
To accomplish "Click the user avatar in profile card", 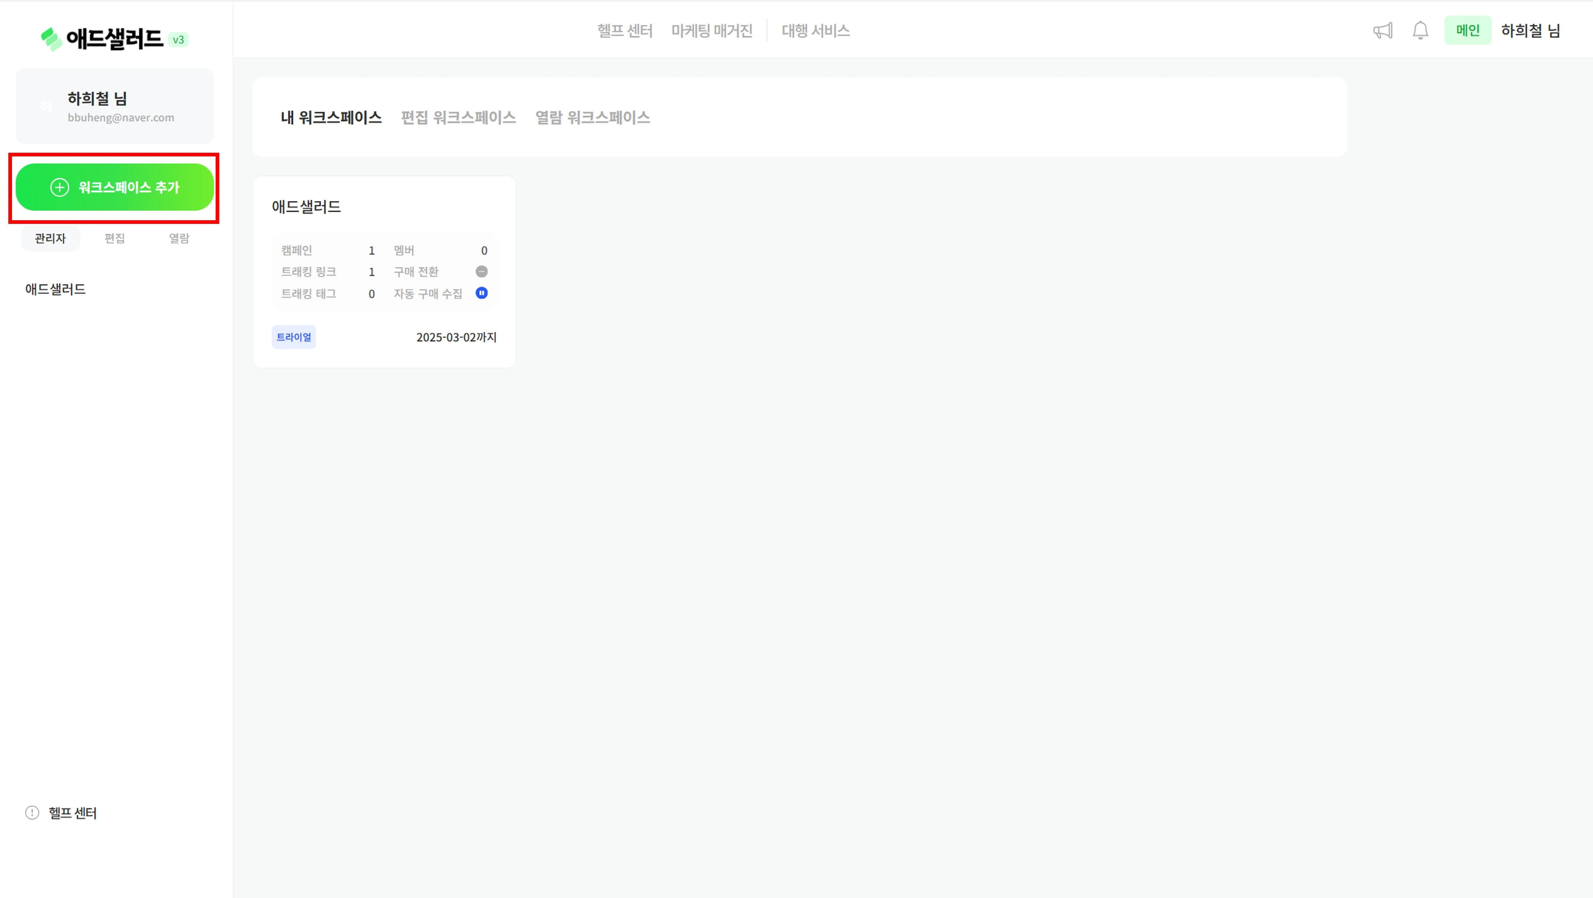I will point(46,106).
